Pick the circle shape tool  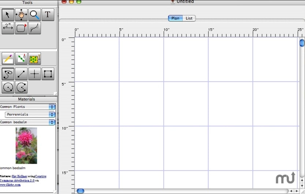click(8, 87)
